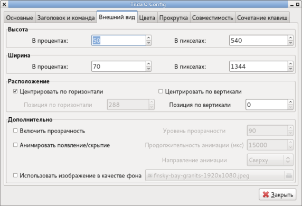The height and width of the screenshot is (206, 302).
Task: Decrease height percentage with down arrow
Action: pyautogui.click(x=148, y=43)
